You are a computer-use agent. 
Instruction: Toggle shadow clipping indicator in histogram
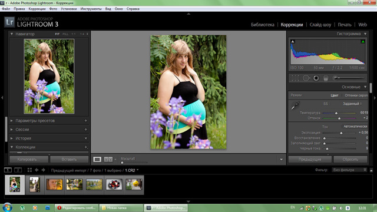point(293,42)
